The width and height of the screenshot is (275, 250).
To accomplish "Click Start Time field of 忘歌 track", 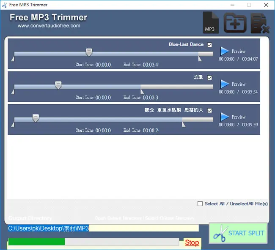I will [103, 98].
